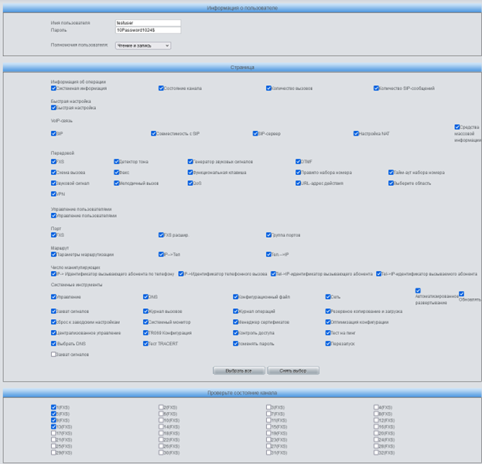Click the username field containing testuser
Viewport: 482px width, 464px height.
coord(148,22)
